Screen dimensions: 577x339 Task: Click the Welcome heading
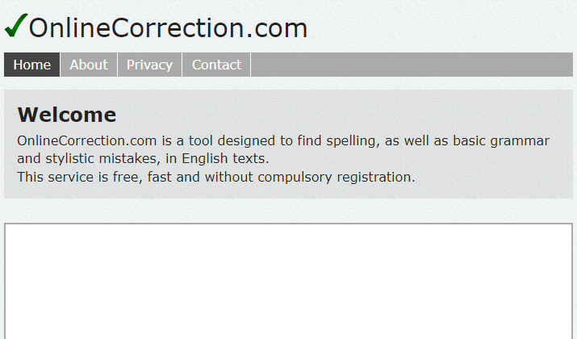pos(67,115)
